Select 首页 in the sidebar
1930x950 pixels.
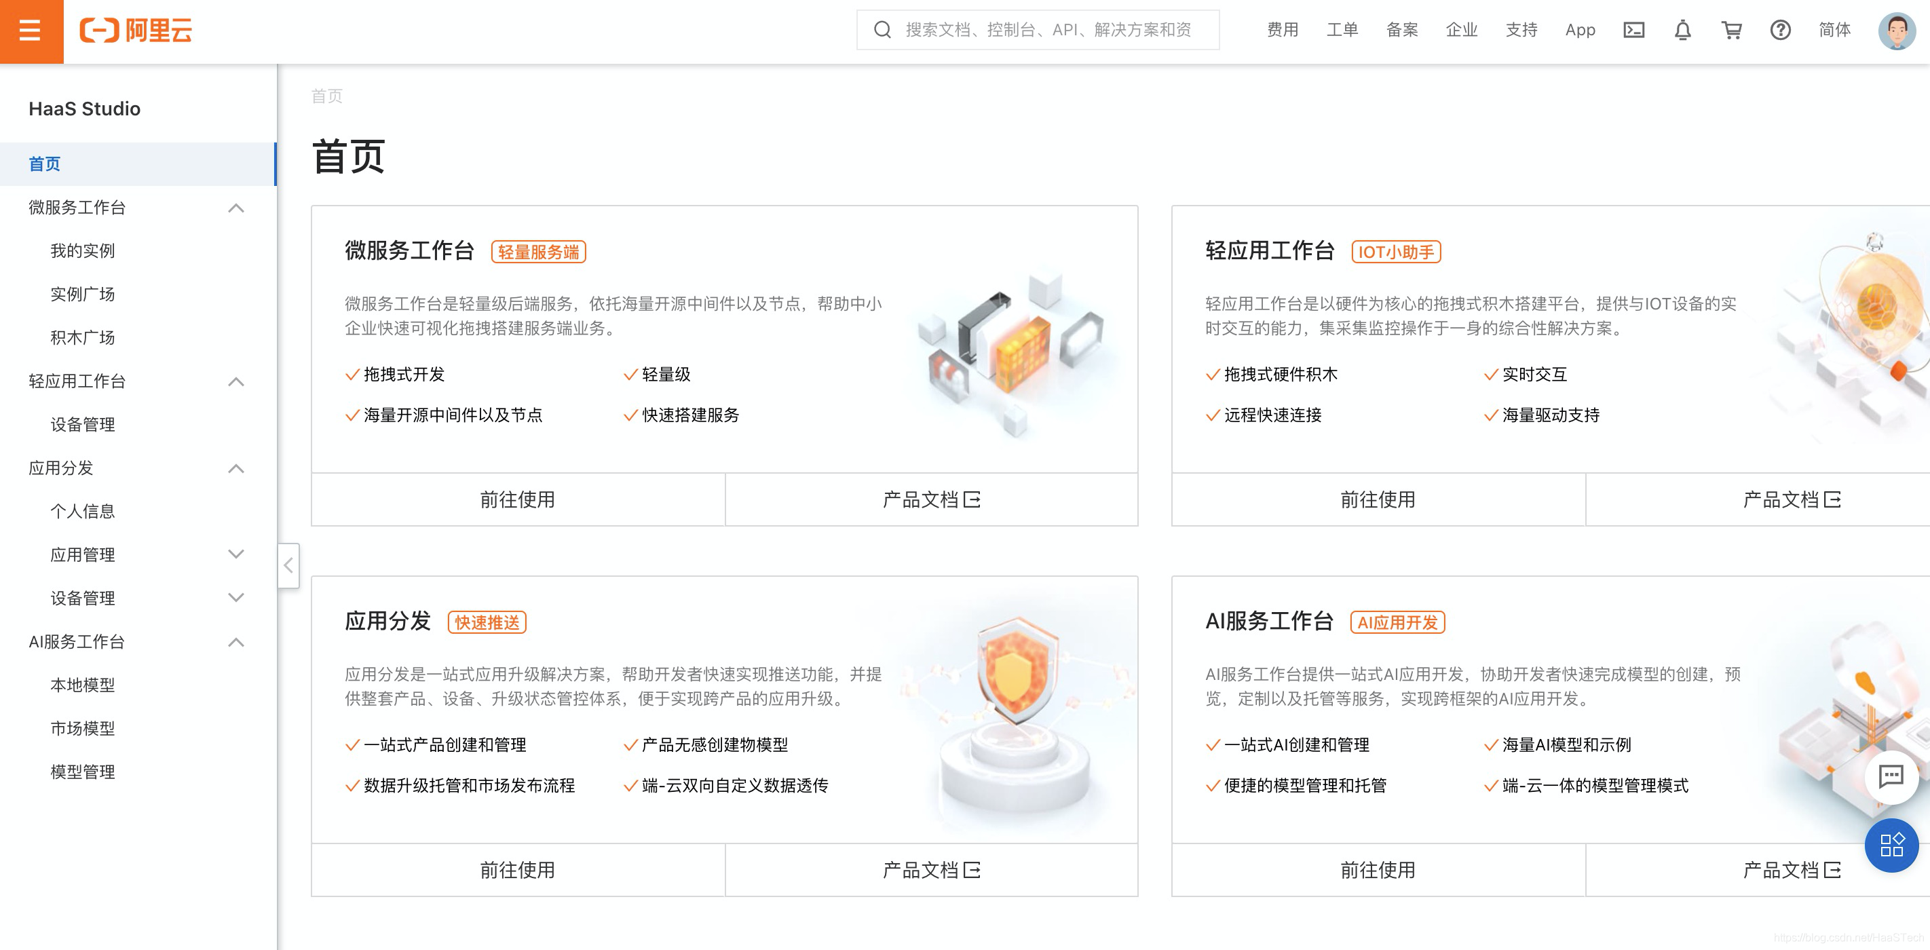click(138, 164)
